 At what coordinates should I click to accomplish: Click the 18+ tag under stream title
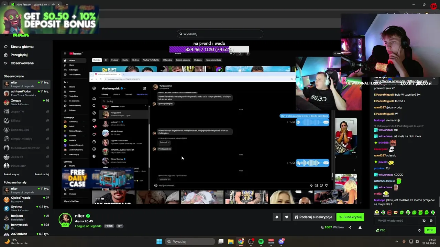click(x=119, y=226)
